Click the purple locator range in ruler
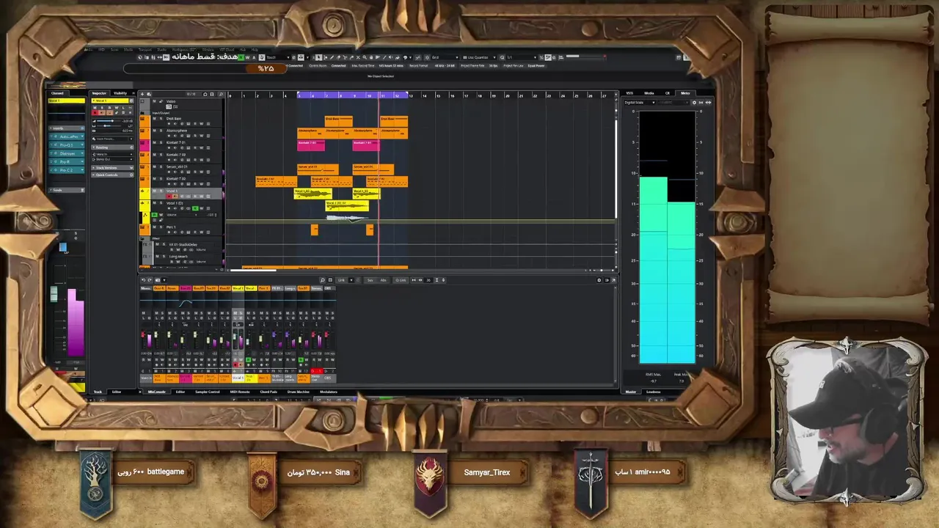The image size is (939, 528). pyautogui.click(x=353, y=95)
